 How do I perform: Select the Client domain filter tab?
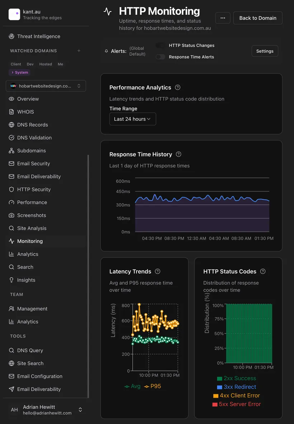coord(16,64)
